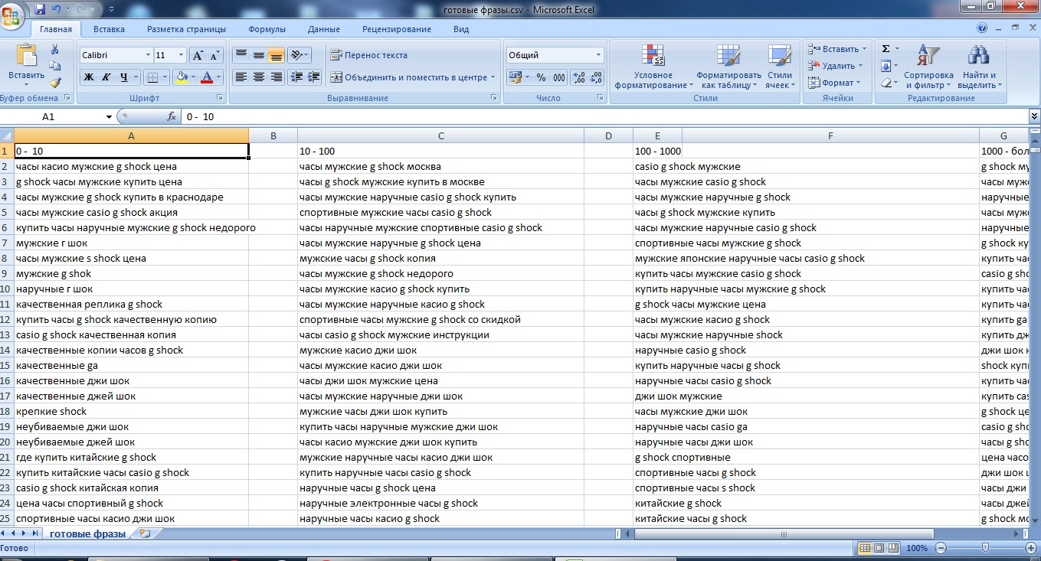Switch to the Данные tab
This screenshot has height=561, width=1041.
(323, 29)
